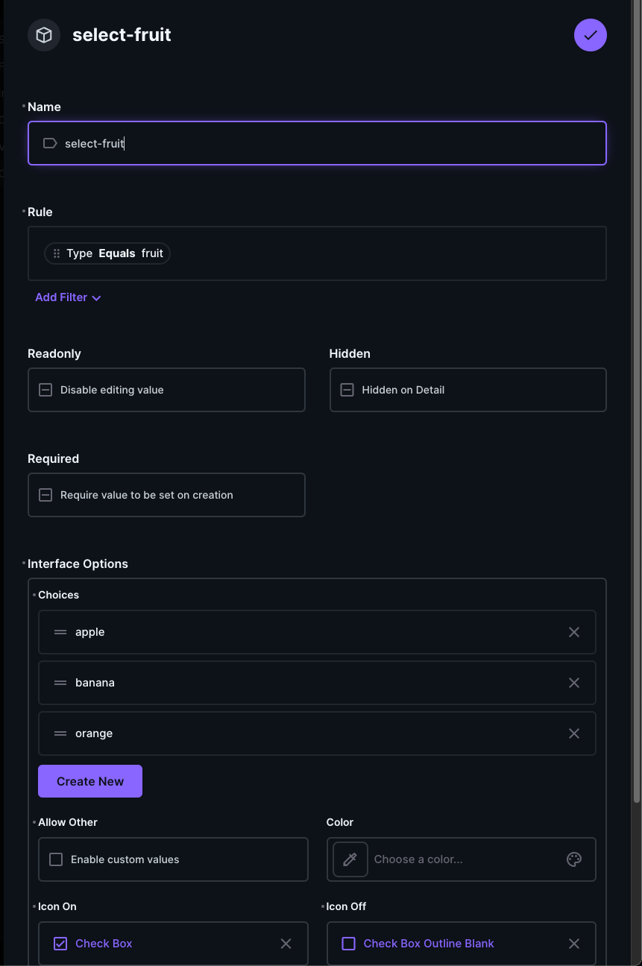The height and width of the screenshot is (966, 642).
Task: Enable custom values under Allow Other
Action: (55, 859)
